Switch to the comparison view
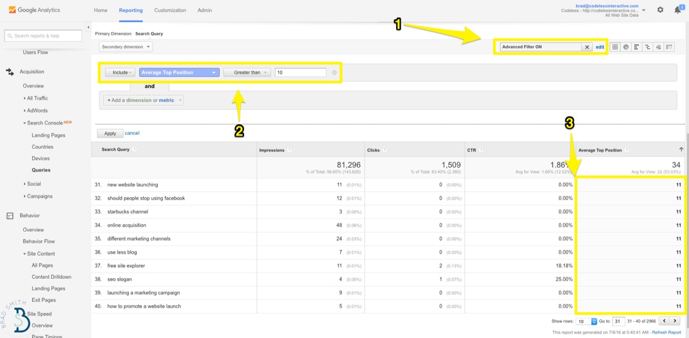The width and height of the screenshot is (689, 338). coord(647,47)
